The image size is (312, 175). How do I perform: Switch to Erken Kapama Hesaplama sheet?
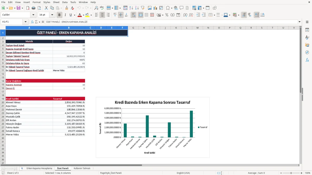point(39,168)
